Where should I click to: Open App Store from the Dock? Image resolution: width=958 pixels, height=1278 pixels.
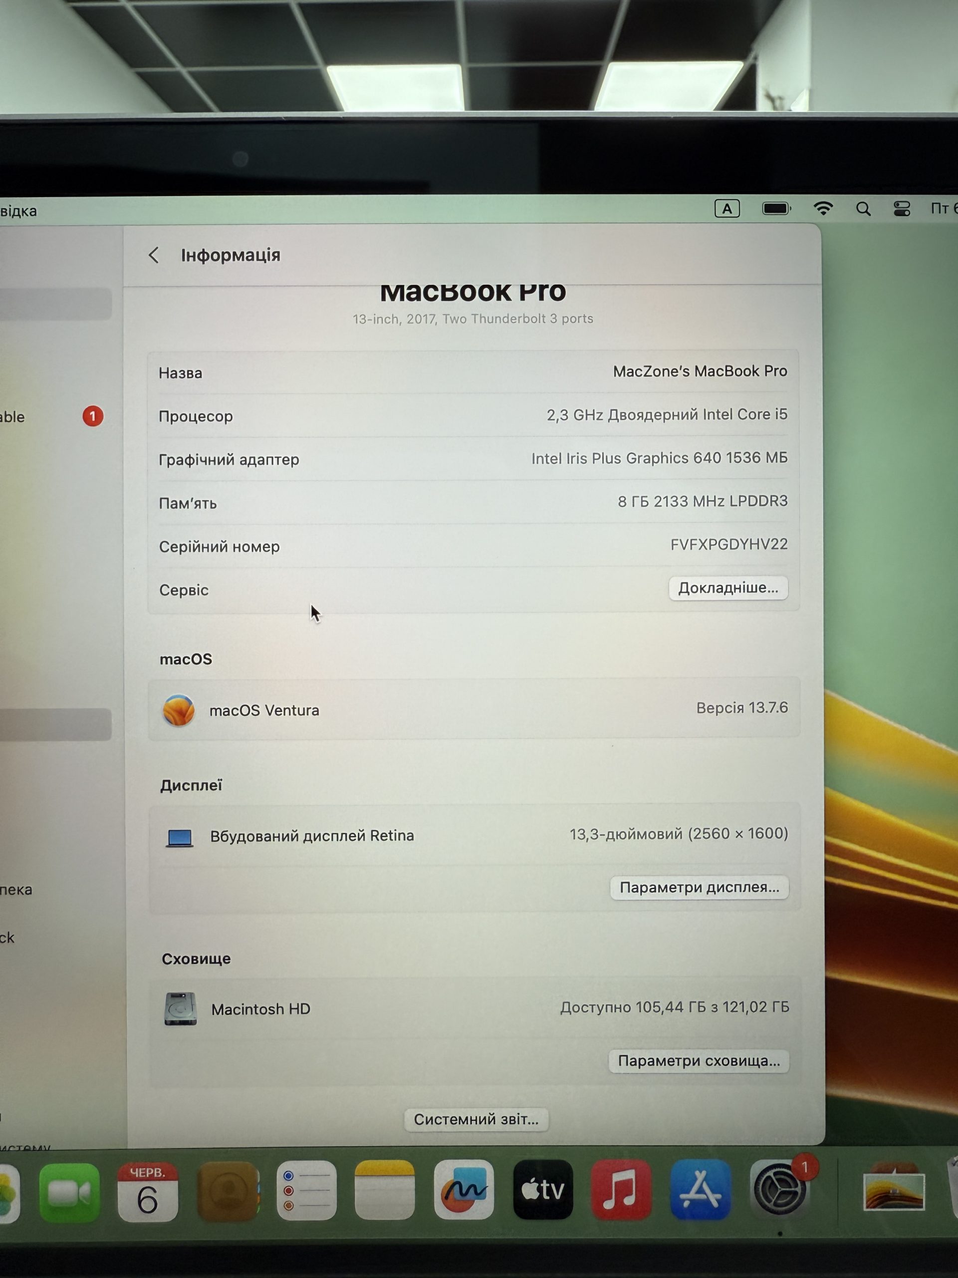pos(701,1190)
